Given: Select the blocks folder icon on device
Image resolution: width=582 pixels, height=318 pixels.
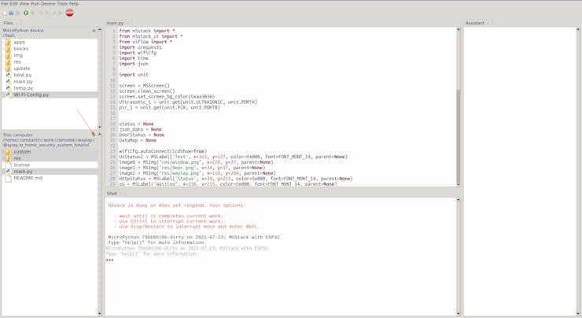Looking at the screenshot, I should (8, 49).
